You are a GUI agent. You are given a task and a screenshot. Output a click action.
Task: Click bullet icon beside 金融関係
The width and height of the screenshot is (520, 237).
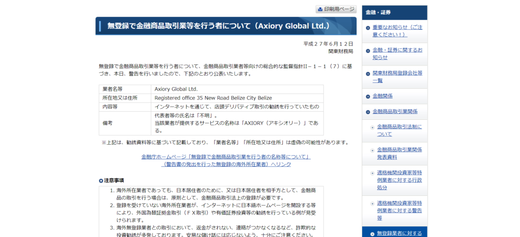pos(368,96)
